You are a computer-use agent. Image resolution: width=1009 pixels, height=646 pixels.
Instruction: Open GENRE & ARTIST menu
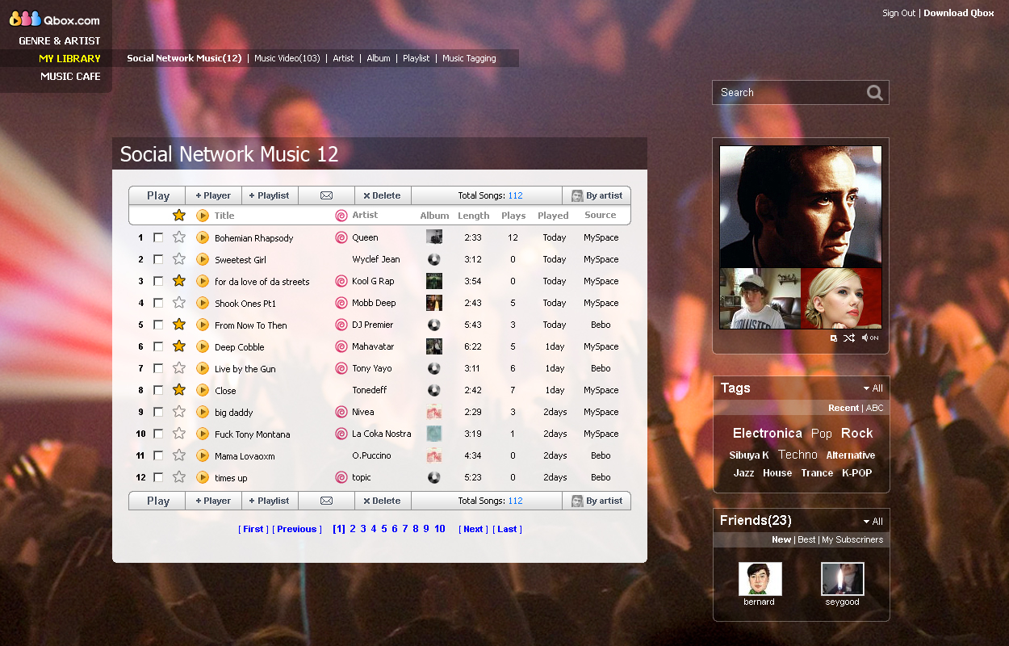60,40
